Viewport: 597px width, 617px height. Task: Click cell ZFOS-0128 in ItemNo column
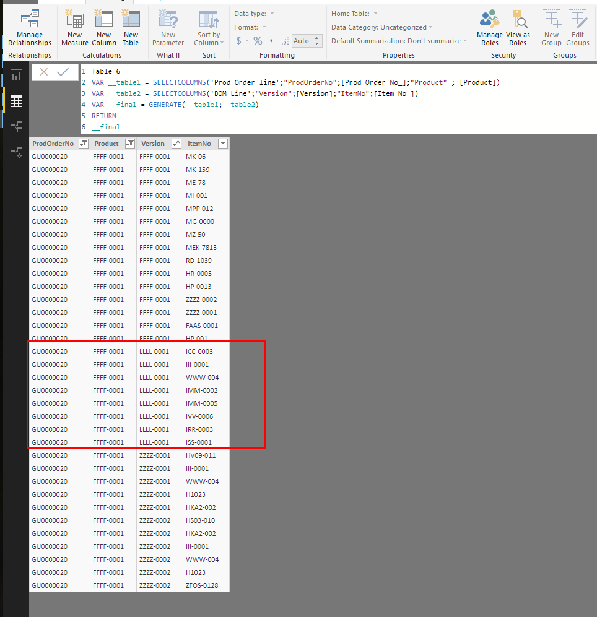[x=206, y=585]
